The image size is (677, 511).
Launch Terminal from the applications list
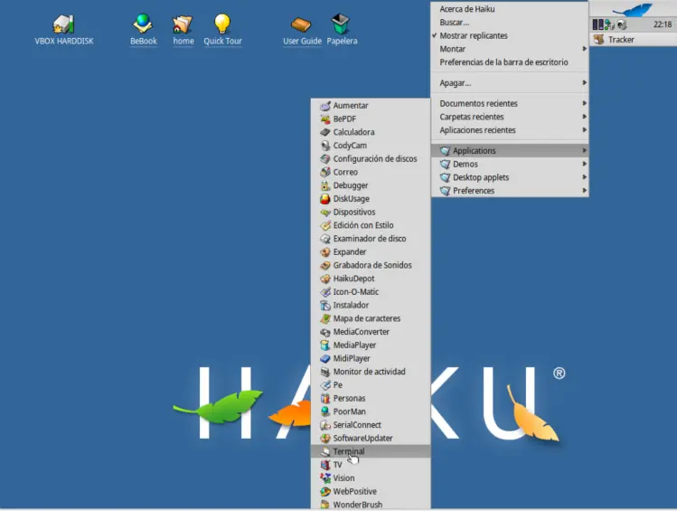(371, 451)
